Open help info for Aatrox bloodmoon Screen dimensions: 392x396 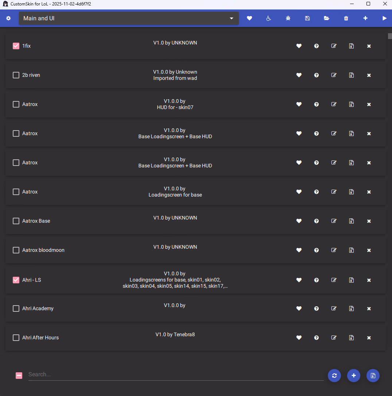point(317,250)
